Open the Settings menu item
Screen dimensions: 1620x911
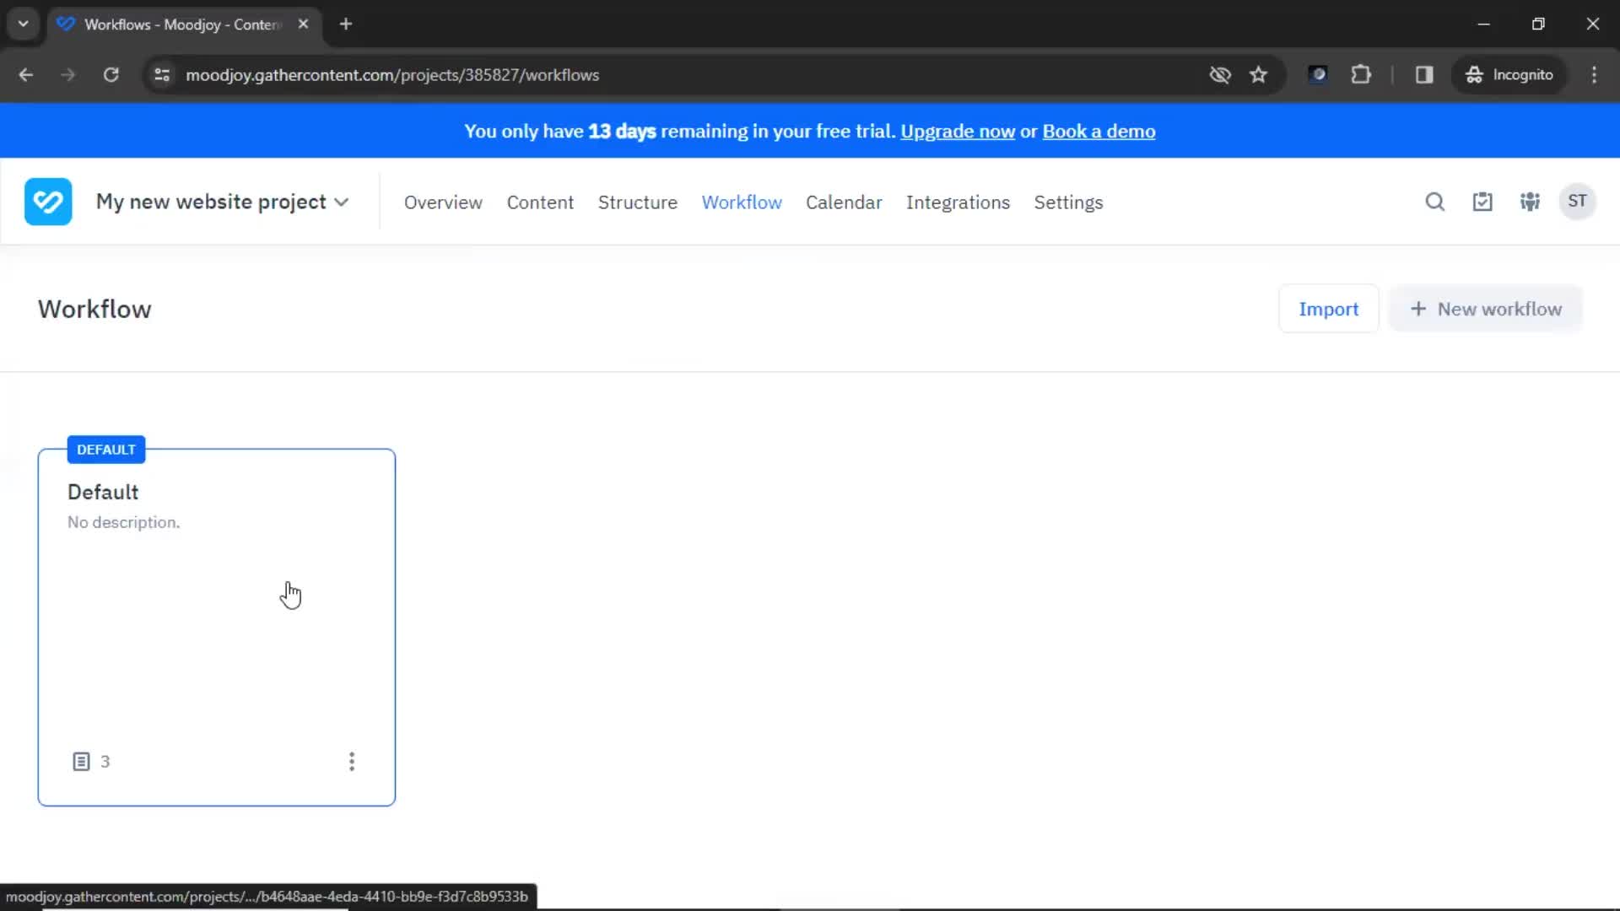[x=1068, y=202]
